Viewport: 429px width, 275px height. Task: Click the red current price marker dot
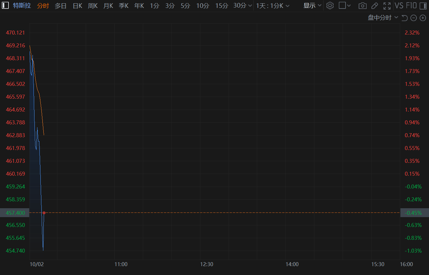tap(44, 213)
